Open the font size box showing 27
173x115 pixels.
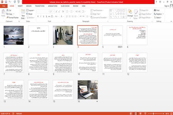pyautogui.click(x=52, y=12)
